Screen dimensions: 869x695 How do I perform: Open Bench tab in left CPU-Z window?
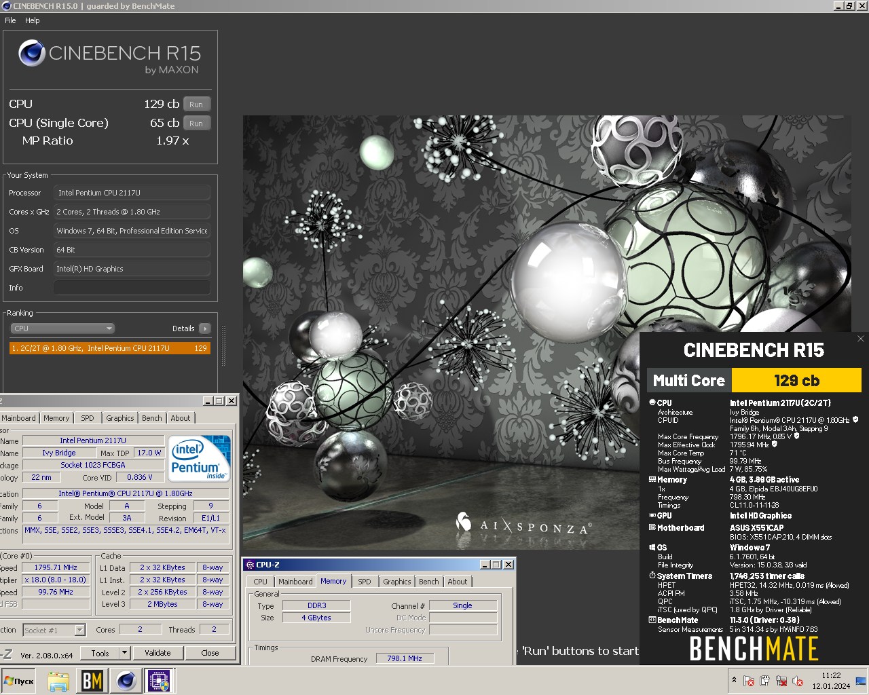tap(152, 418)
